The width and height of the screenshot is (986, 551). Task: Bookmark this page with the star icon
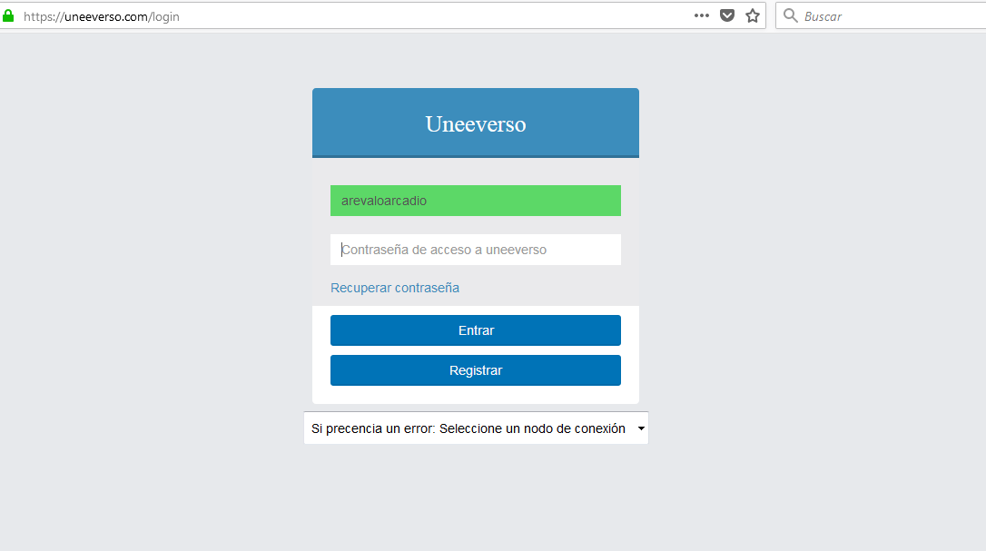tap(753, 15)
